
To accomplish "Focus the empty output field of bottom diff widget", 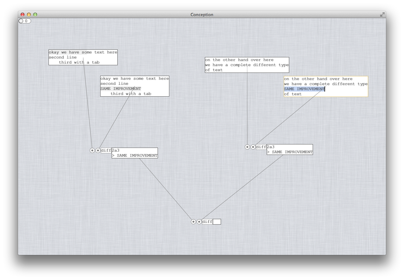I will (x=217, y=222).
